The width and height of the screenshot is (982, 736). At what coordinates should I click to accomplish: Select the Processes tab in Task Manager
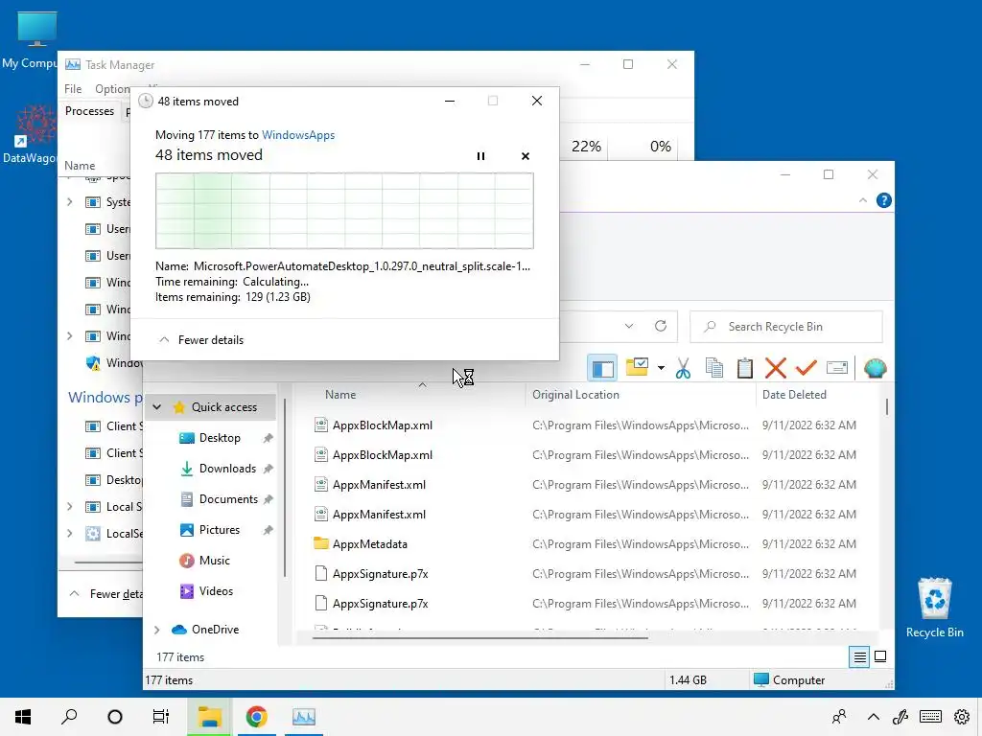click(x=89, y=111)
